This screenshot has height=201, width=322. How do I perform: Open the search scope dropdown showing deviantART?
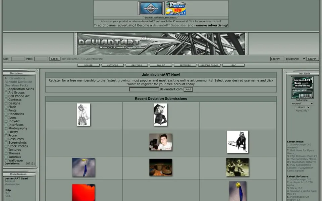(x=295, y=59)
